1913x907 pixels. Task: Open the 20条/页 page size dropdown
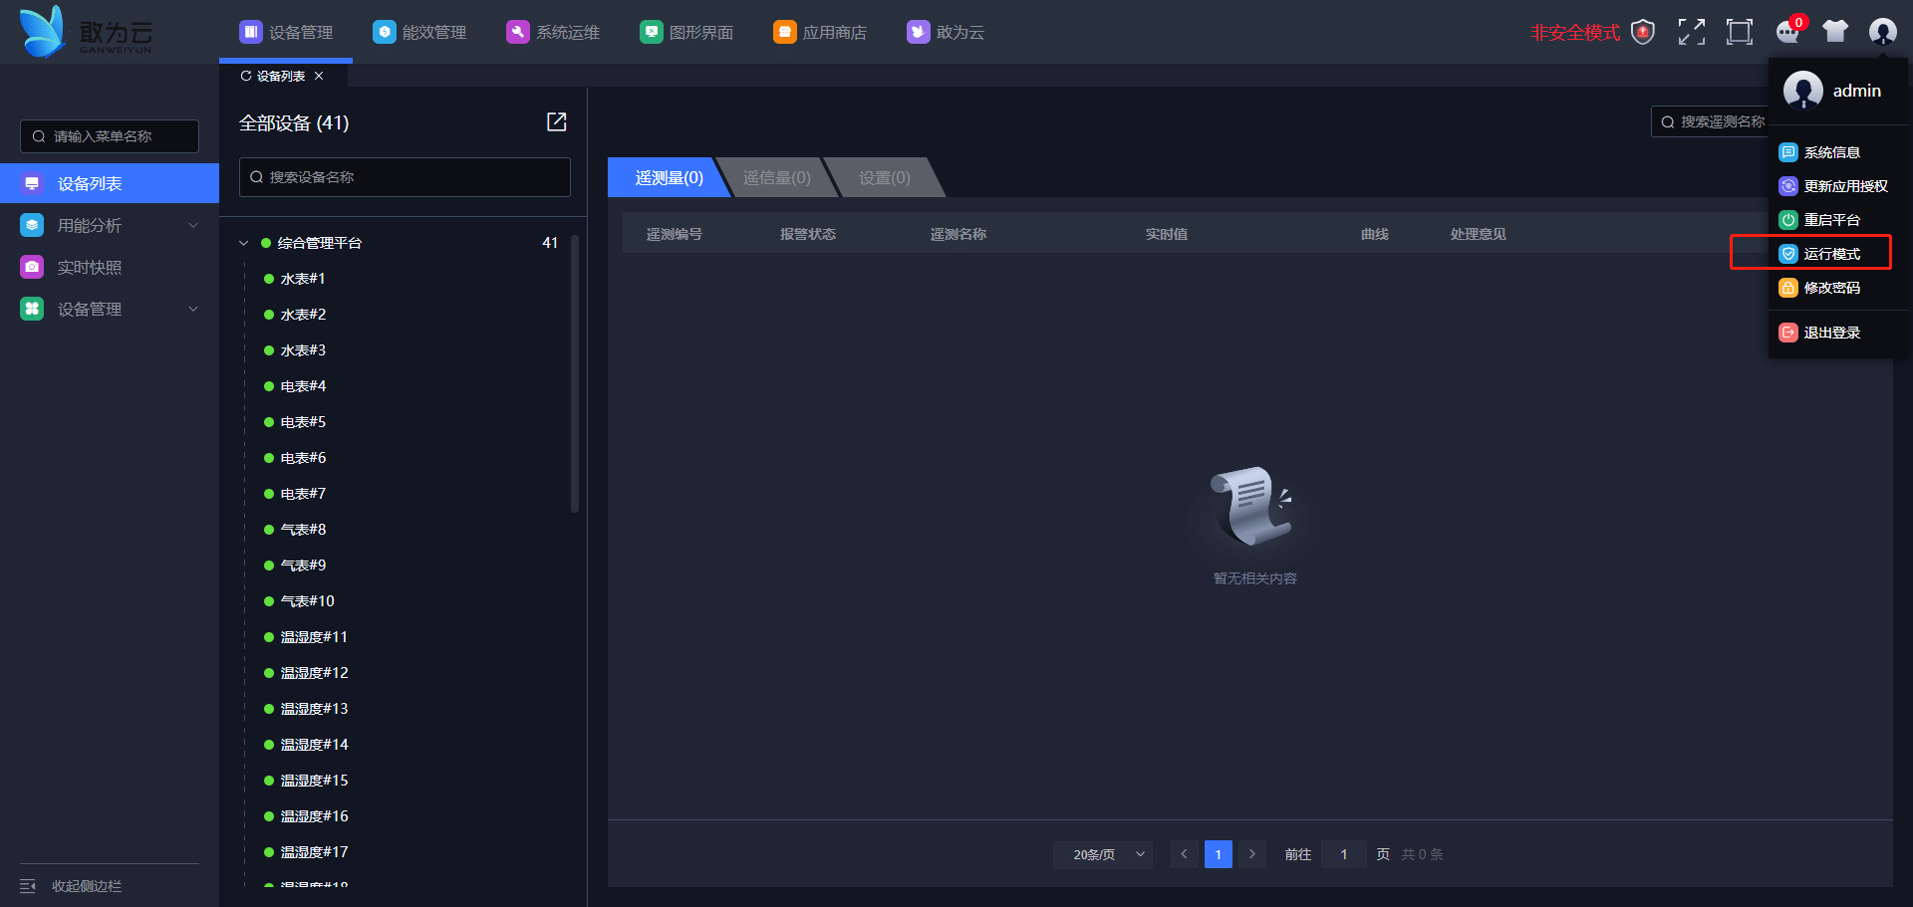(1103, 854)
